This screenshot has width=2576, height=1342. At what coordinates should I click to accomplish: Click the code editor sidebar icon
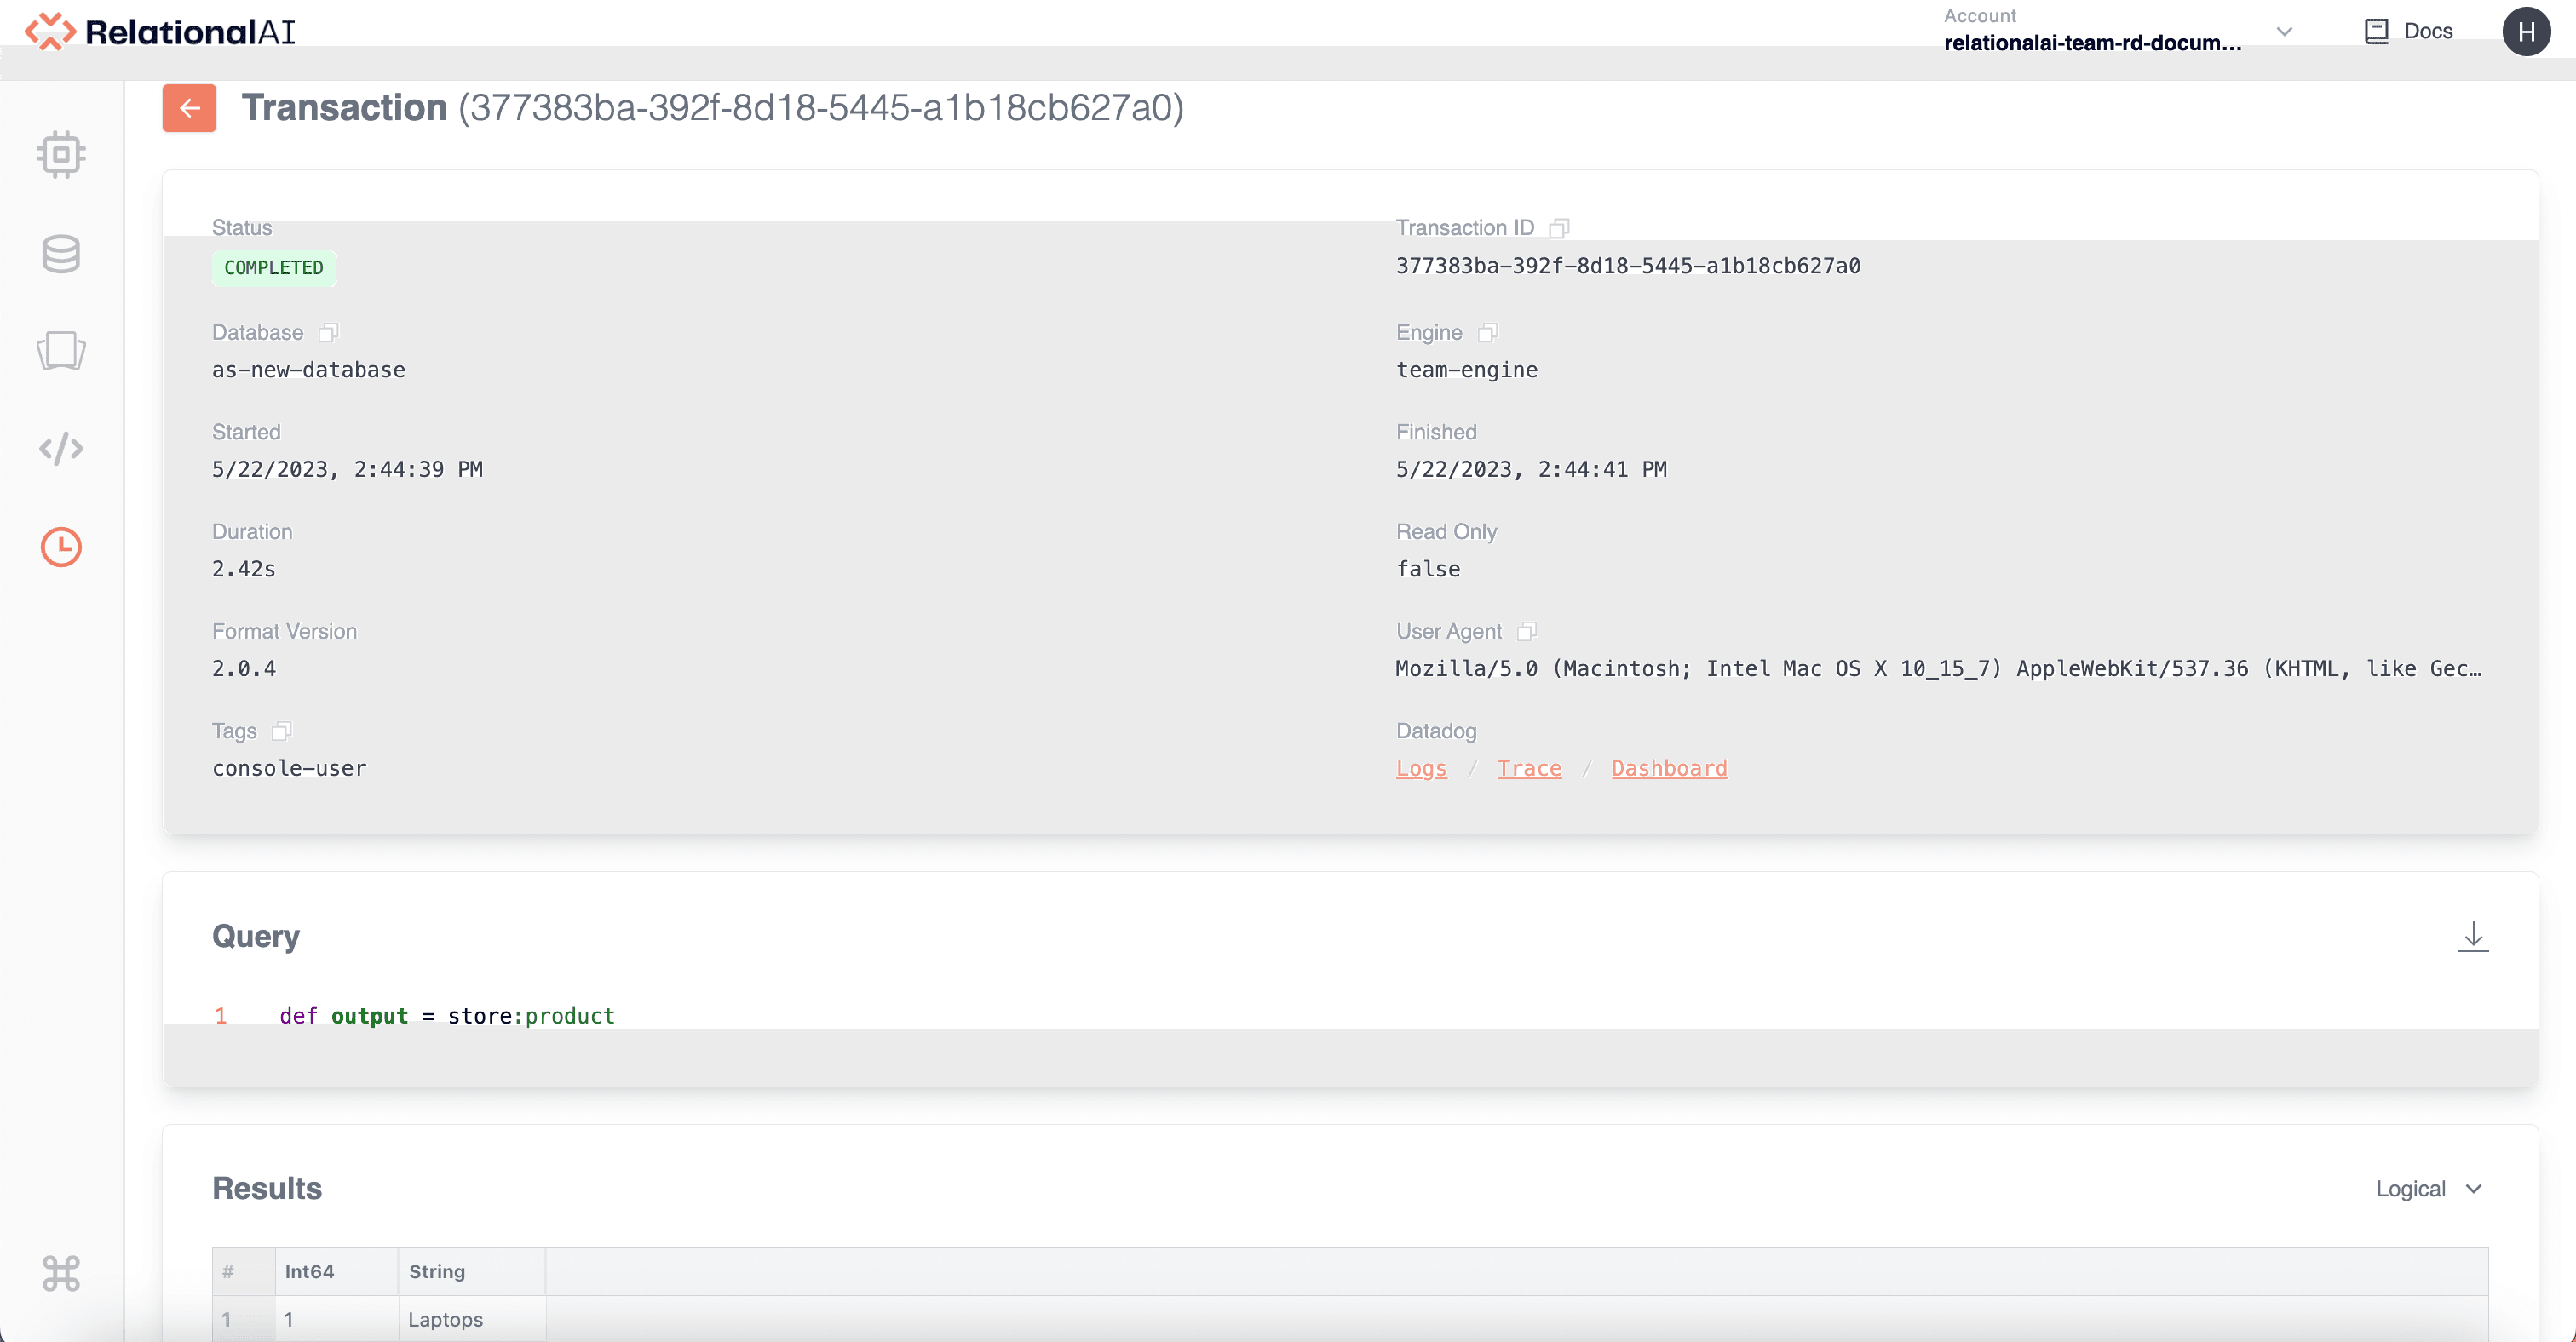60,448
